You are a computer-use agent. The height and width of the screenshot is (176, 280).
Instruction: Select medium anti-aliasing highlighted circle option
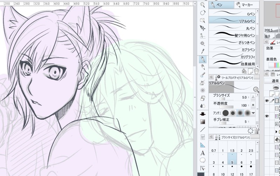click(x=240, y=113)
